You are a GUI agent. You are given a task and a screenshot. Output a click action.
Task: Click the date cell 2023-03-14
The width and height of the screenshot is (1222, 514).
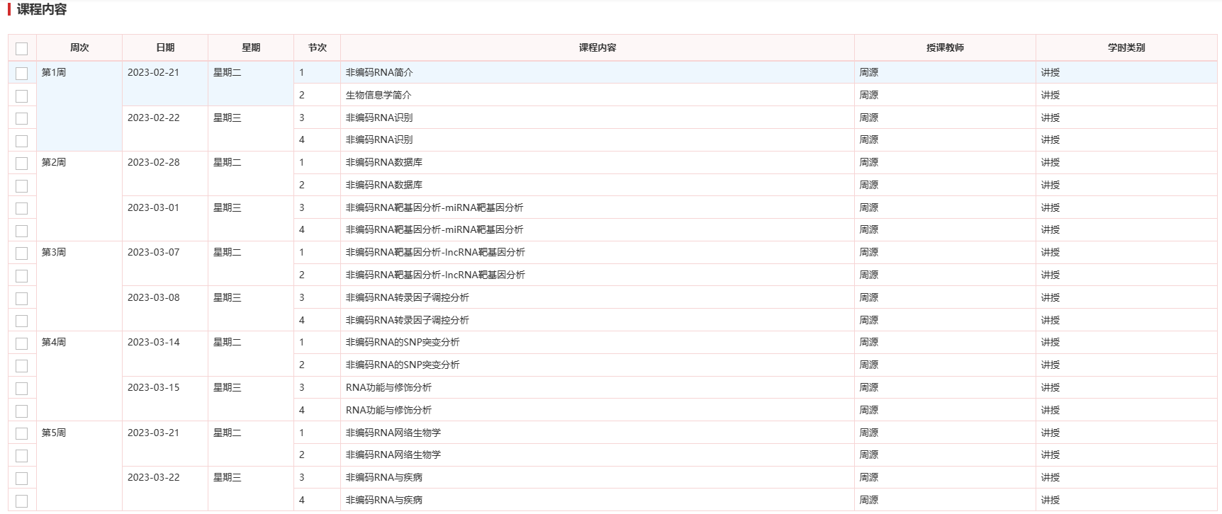pos(154,342)
